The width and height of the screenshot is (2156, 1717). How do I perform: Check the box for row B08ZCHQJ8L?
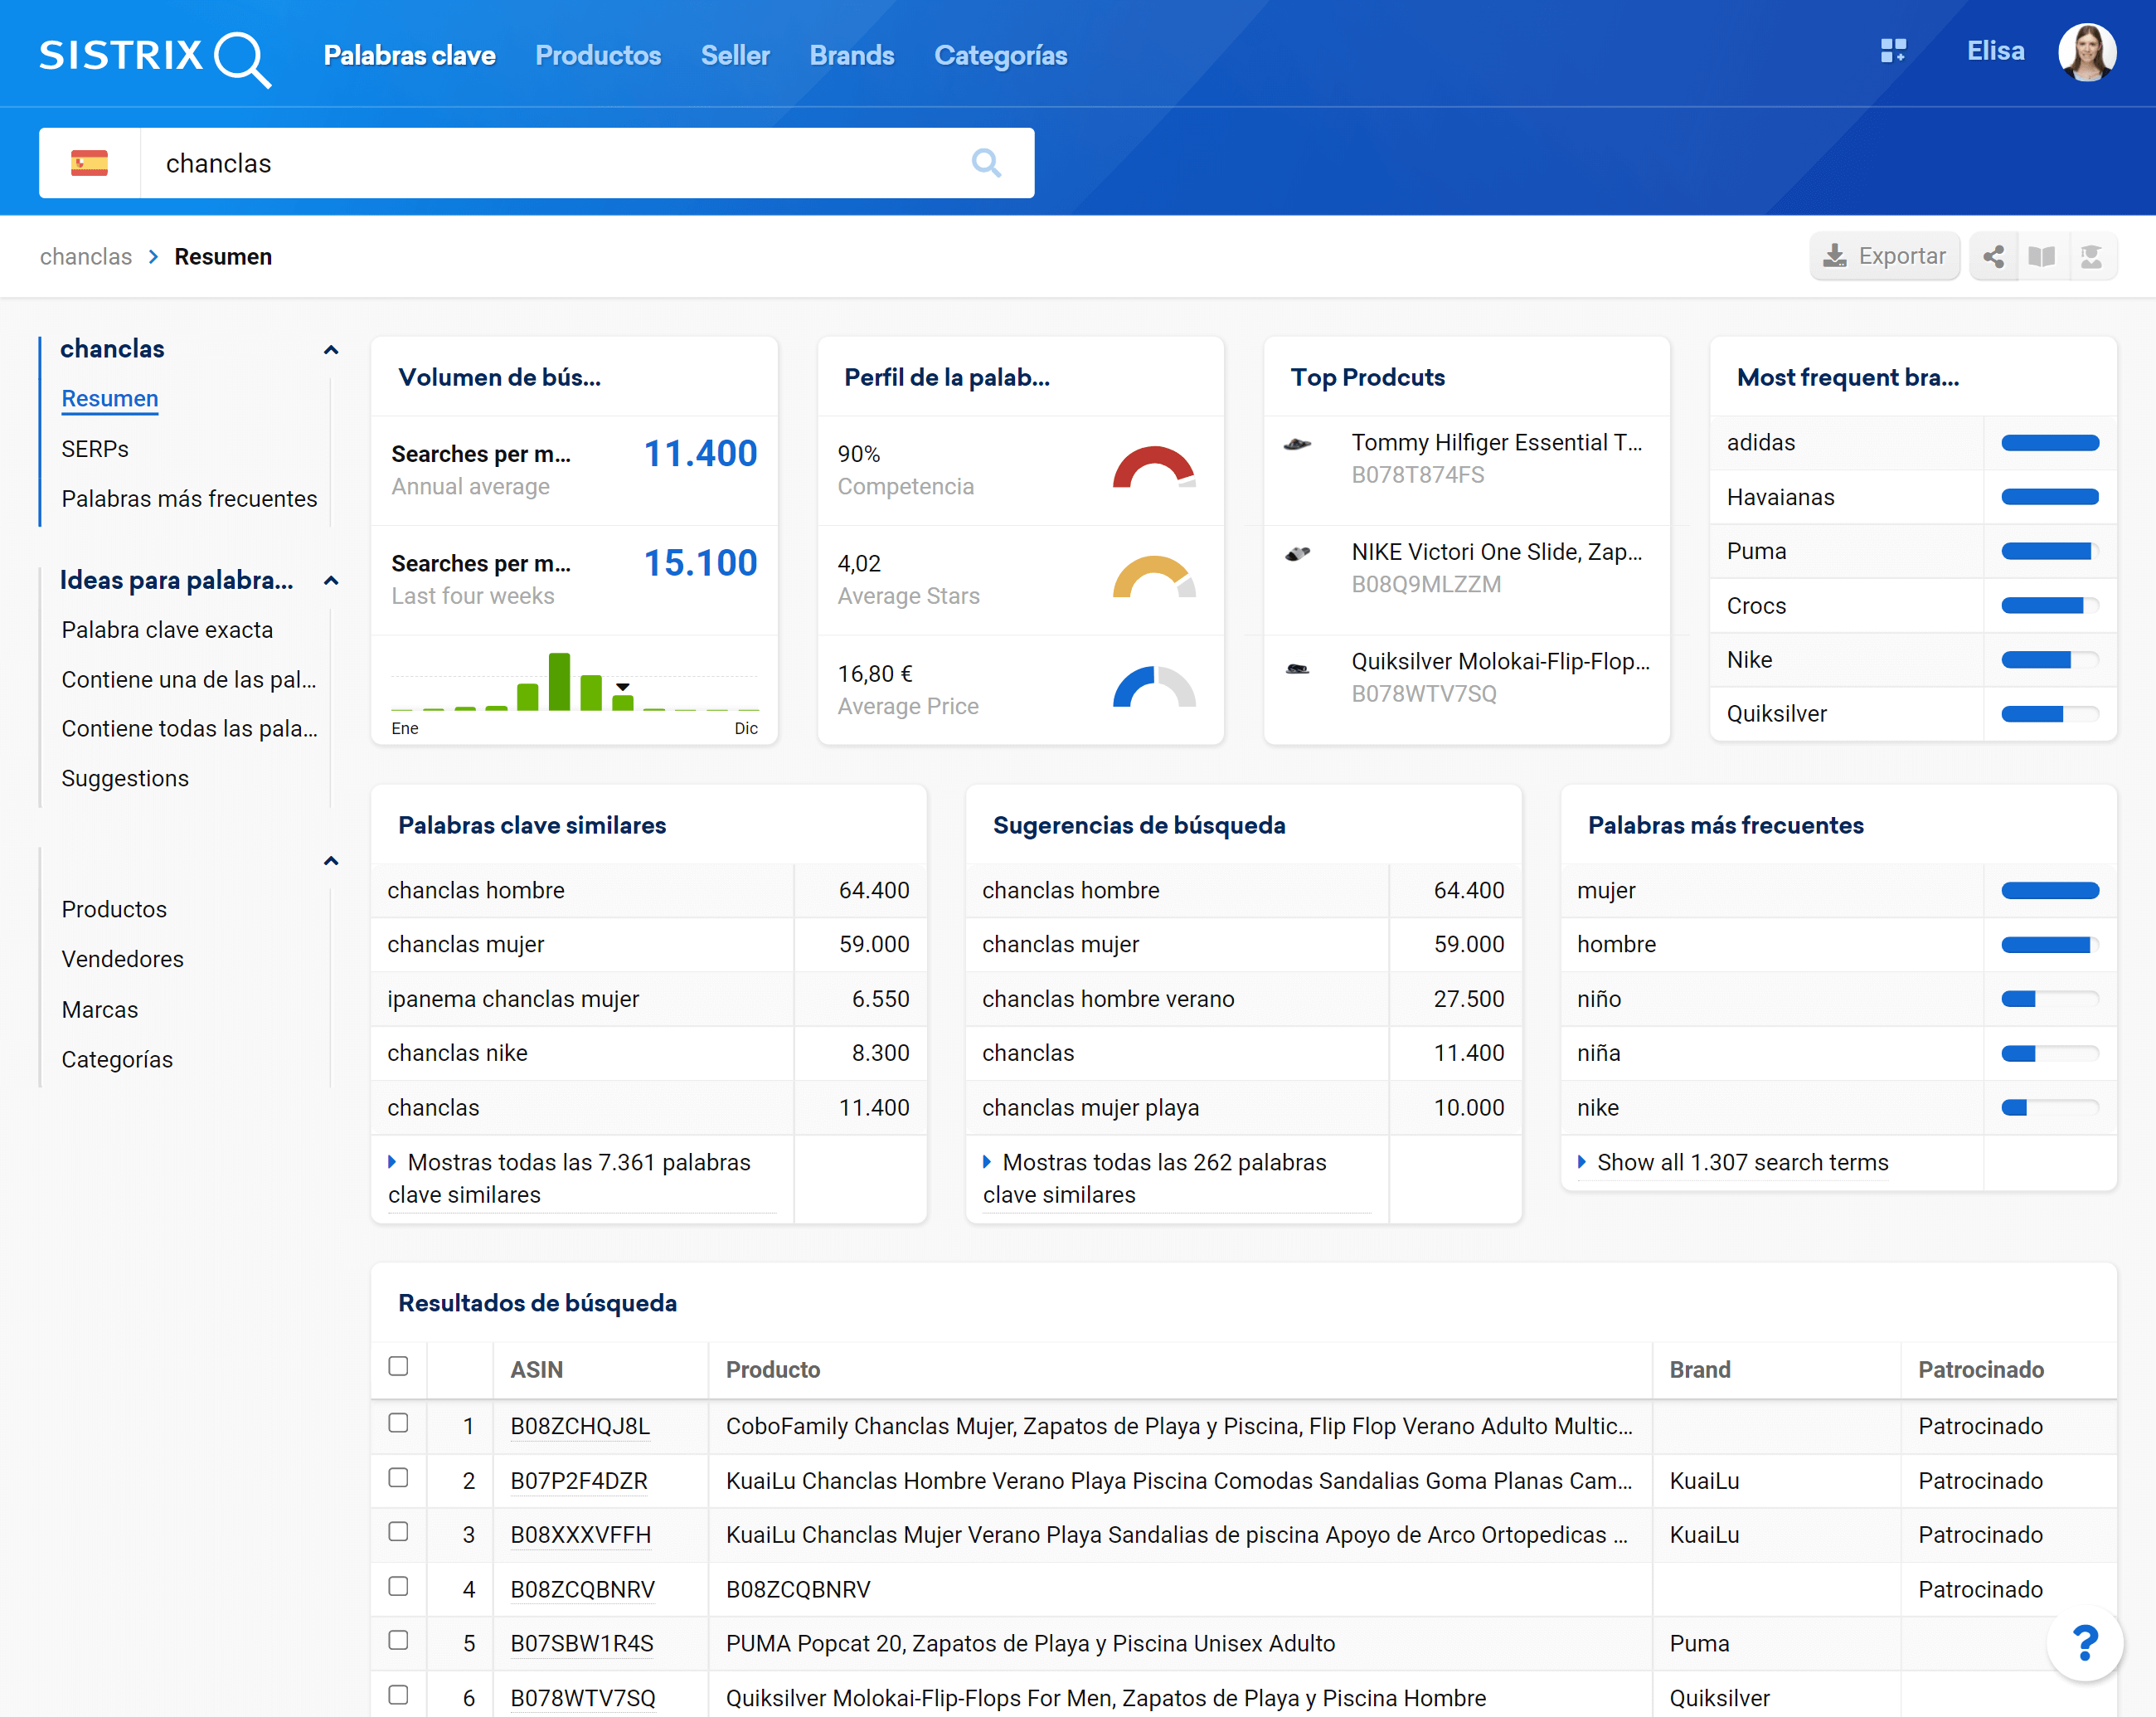click(398, 1423)
